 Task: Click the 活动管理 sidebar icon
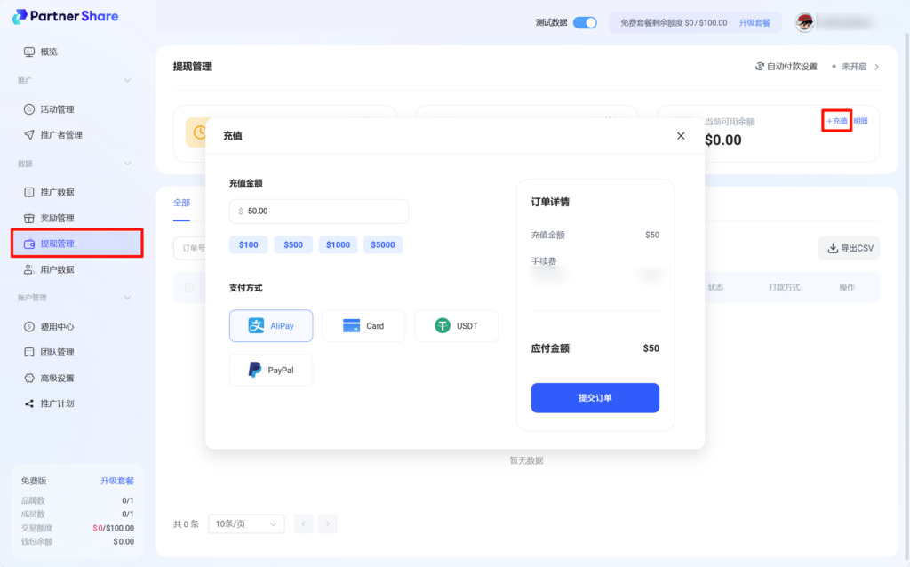[29, 109]
